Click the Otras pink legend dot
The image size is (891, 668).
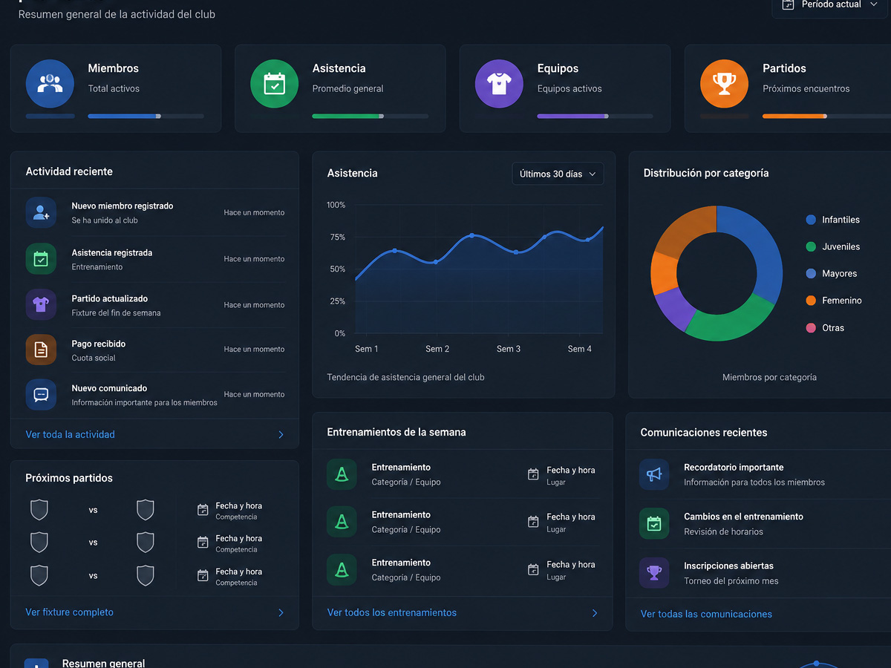pyautogui.click(x=811, y=327)
